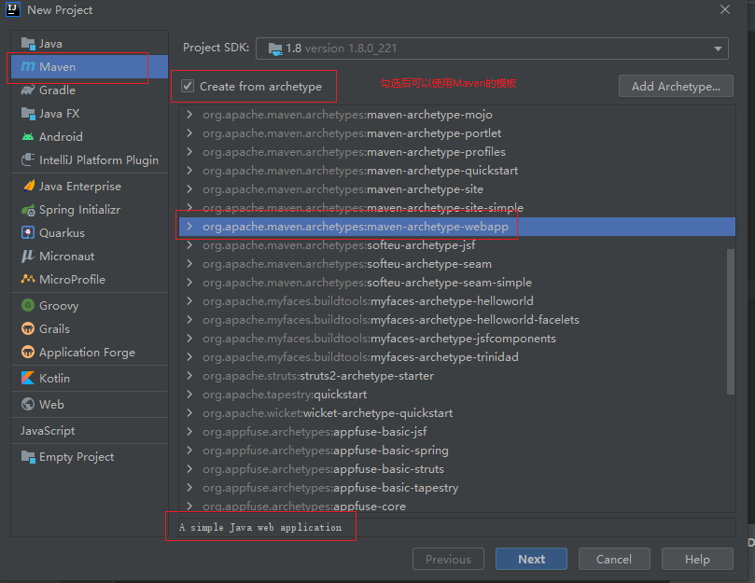This screenshot has height=583, width=755.
Task: Click the MicroProfile icon
Action: (28, 279)
